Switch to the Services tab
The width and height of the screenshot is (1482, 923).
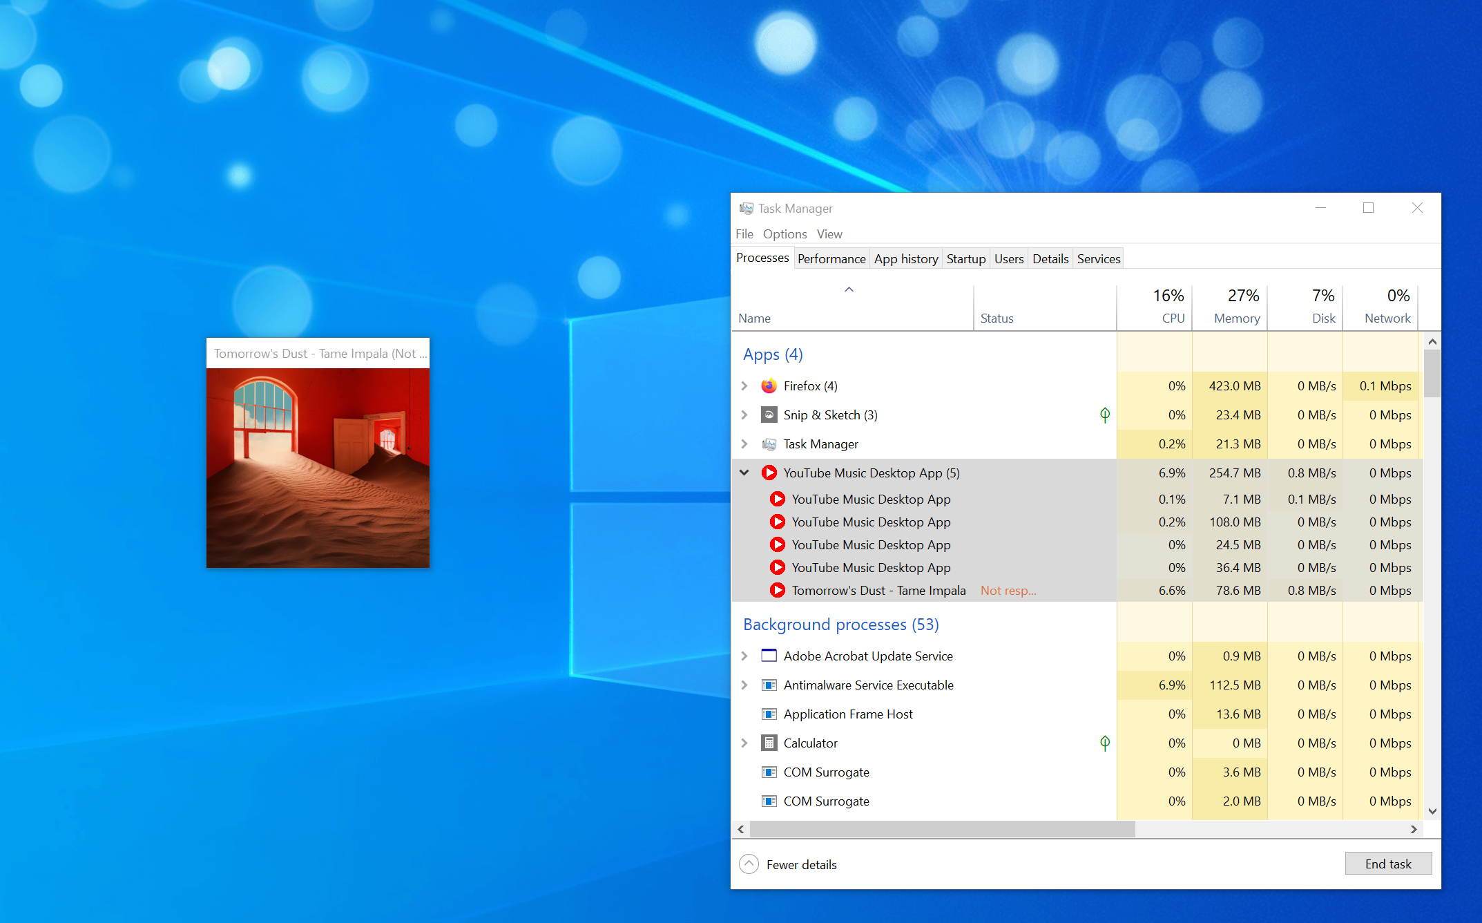click(1098, 258)
